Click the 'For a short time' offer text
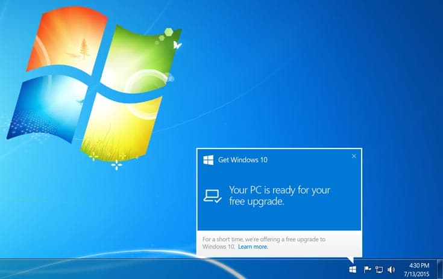Image resolution: width=443 pixels, height=279 pixels. coord(264,243)
